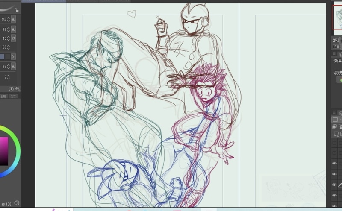Toggle the eye icon on the pencil-marked layer
The height and width of the screenshot is (211, 342).
coord(334,185)
